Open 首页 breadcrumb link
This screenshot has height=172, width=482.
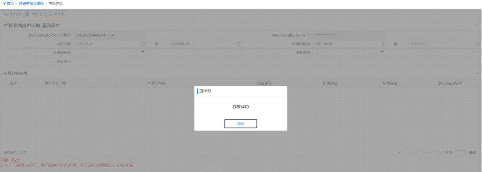pyautogui.click(x=10, y=3)
